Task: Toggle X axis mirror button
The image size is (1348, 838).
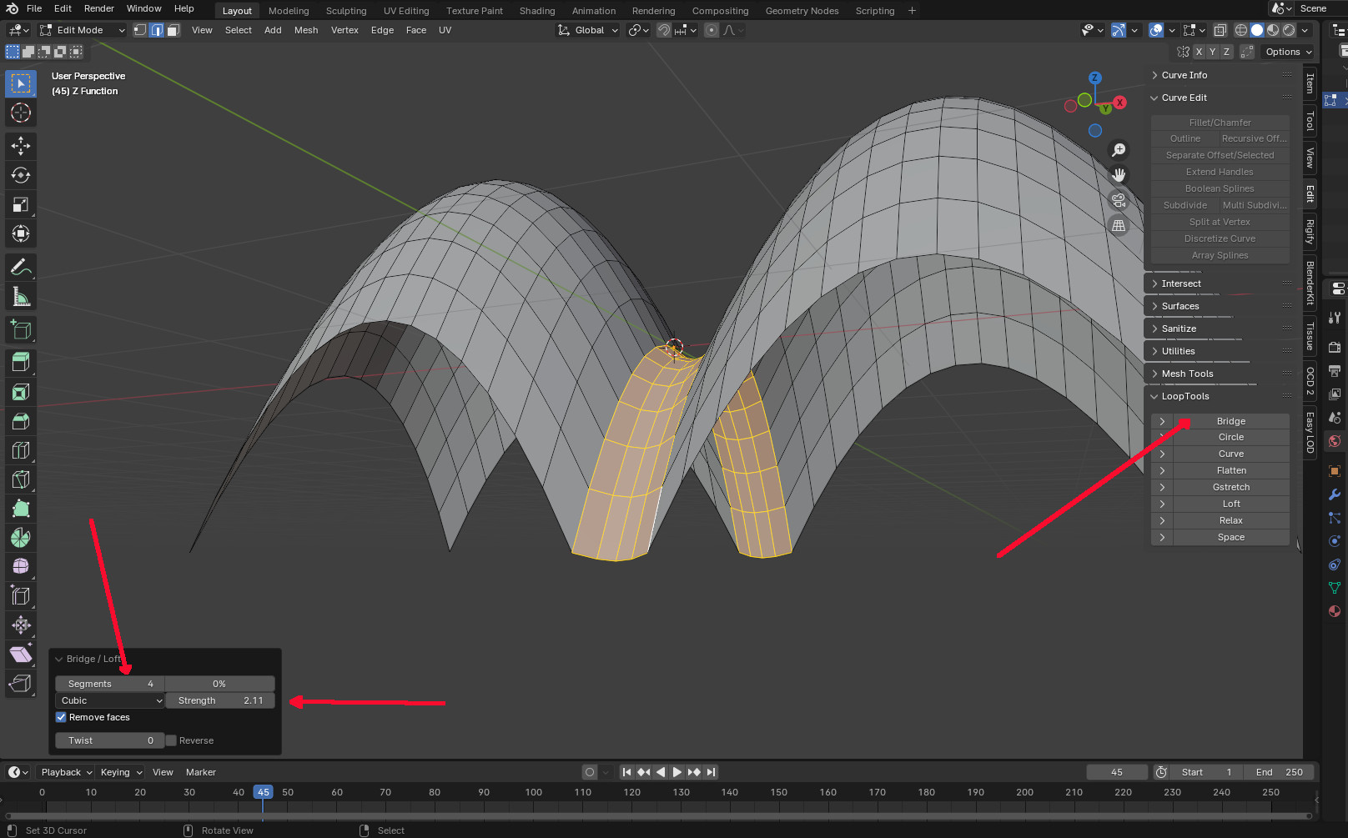Action: [1199, 52]
